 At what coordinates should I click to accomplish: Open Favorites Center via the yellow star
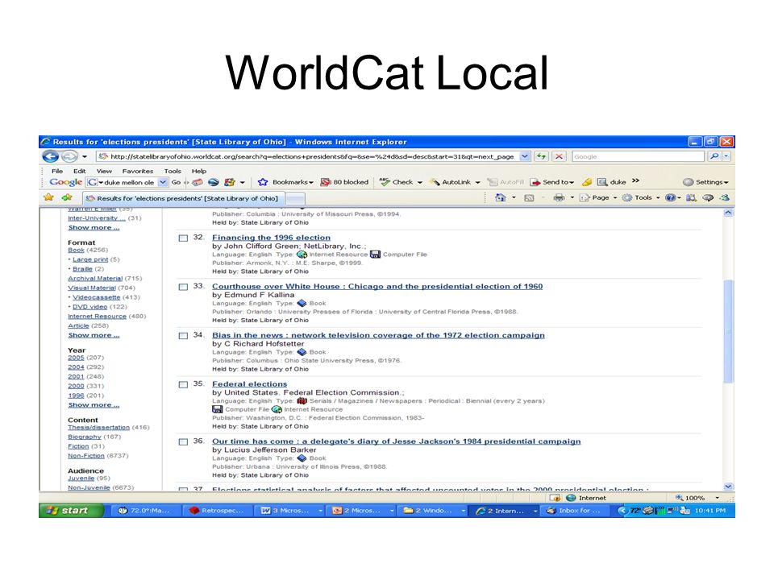(48, 198)
